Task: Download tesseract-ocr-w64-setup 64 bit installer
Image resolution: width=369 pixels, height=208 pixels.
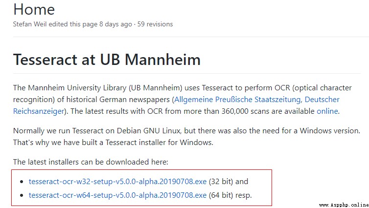Action: tap(117, 195)
